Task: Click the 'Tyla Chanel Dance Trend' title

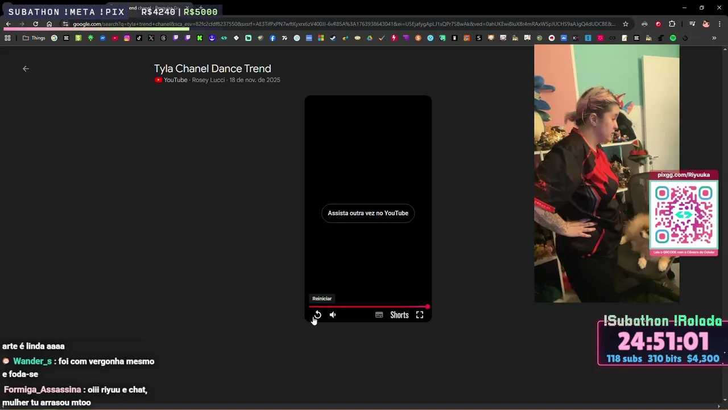Action: click(212, 68)
